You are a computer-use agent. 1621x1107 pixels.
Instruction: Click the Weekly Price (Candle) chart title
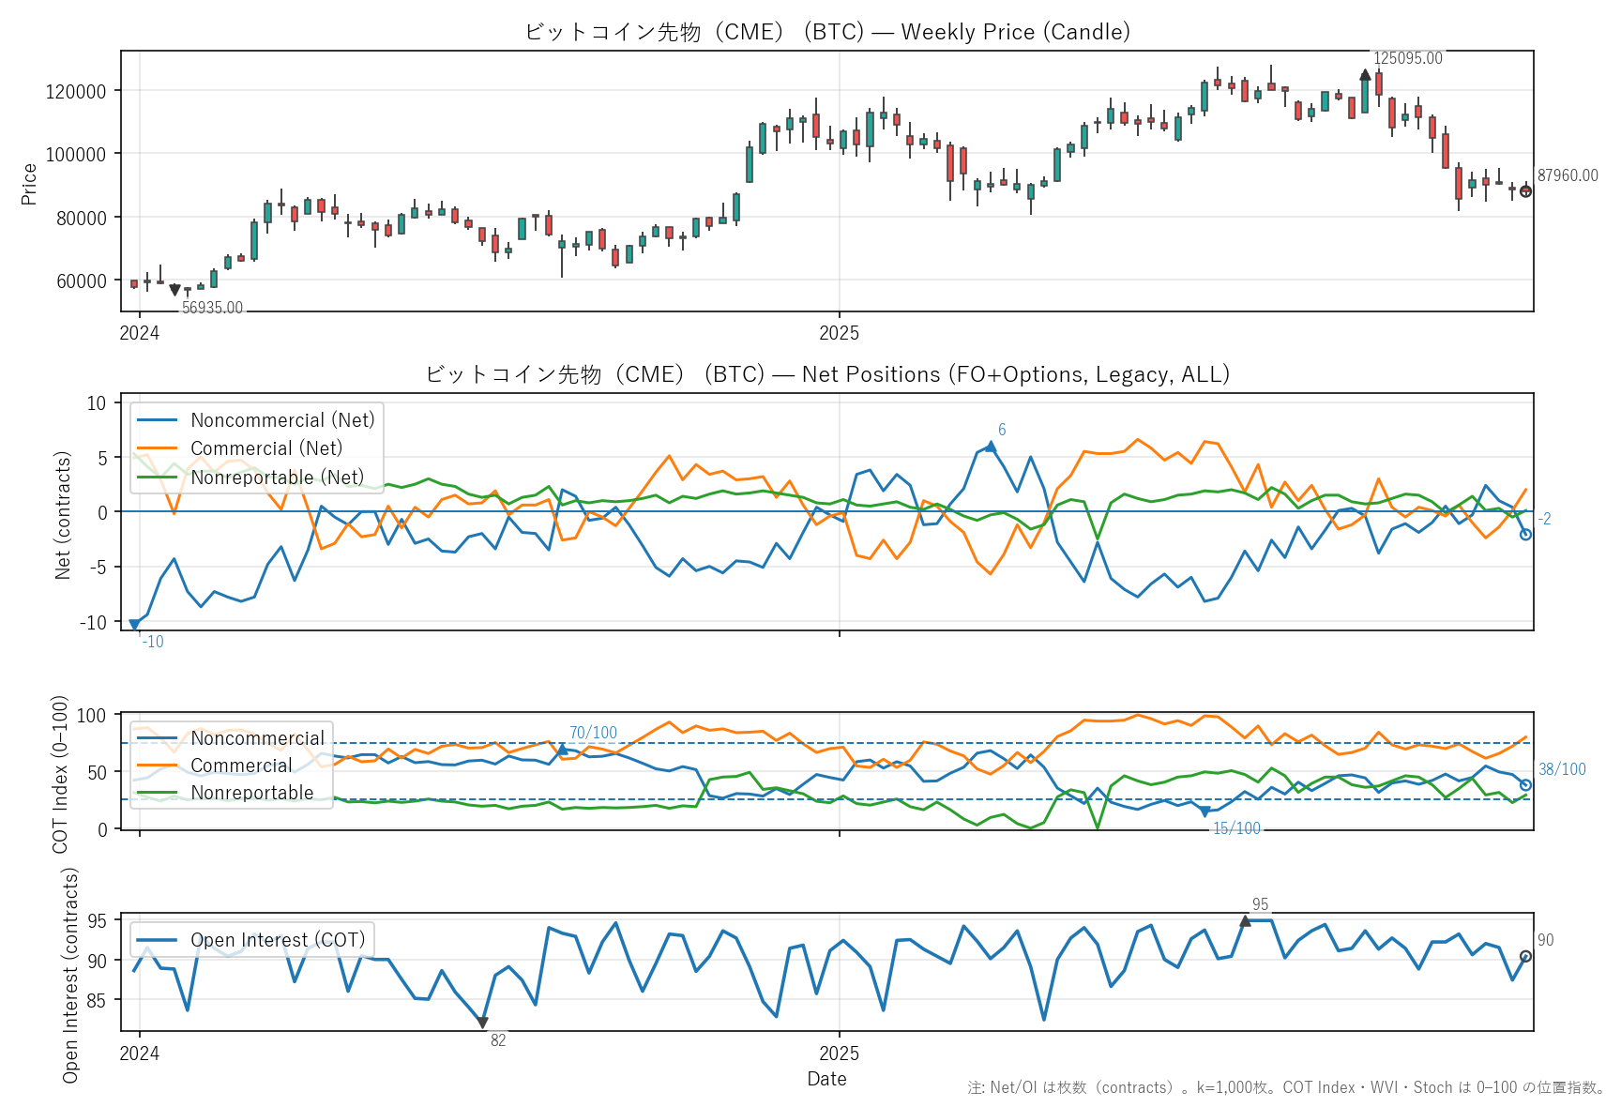[x=826, y=32]
